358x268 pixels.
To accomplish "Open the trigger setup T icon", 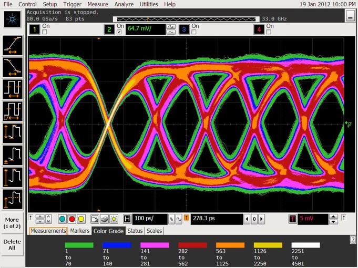I will (292, 219).
